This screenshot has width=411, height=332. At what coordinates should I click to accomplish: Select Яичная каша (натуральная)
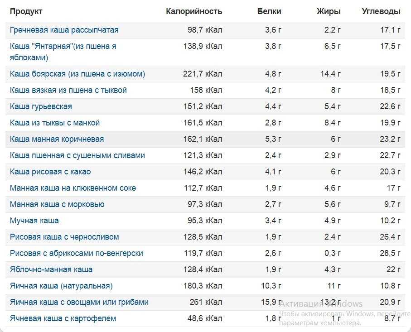(x=61, y=286)
